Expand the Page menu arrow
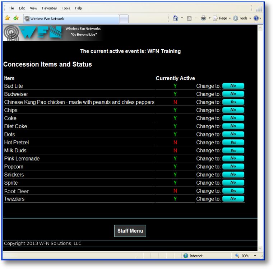Viewport: 273px width, 270px height. click(230, 18)
